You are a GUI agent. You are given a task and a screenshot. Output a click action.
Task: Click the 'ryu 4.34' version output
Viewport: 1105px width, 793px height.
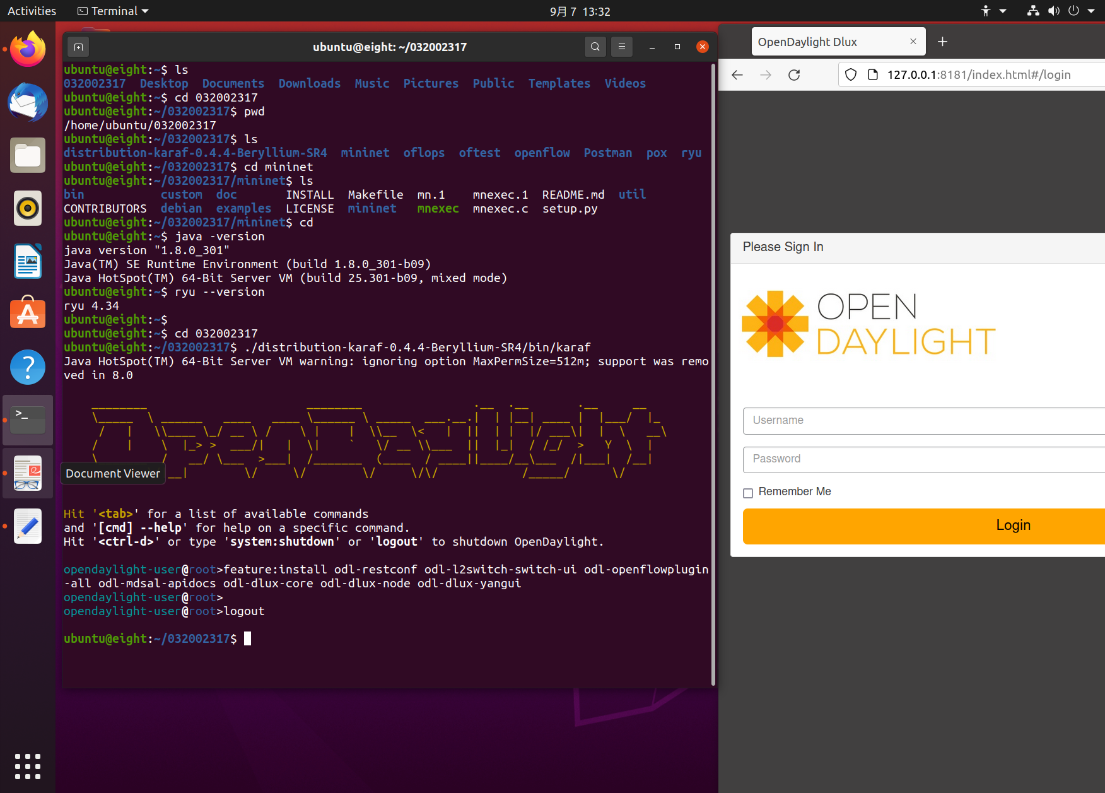click(x=91, y=305)
